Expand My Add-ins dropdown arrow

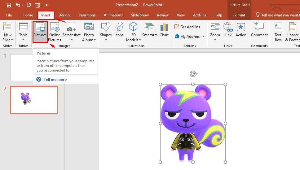[203, 36]
